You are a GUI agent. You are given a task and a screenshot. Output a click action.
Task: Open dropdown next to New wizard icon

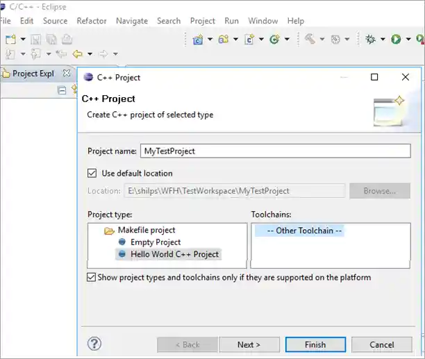(23, 40)
